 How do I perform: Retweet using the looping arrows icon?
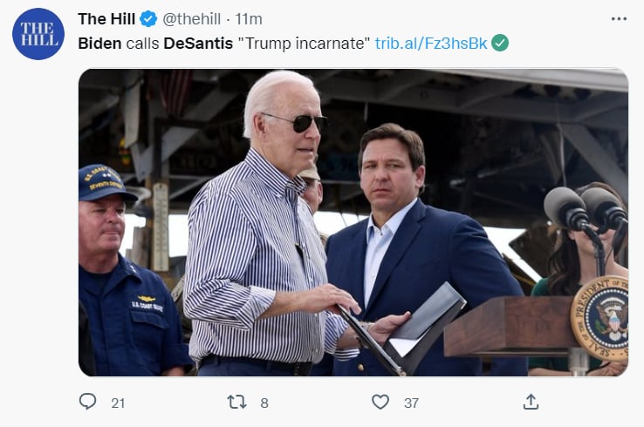pyautogui.click(x=237, y=402)
